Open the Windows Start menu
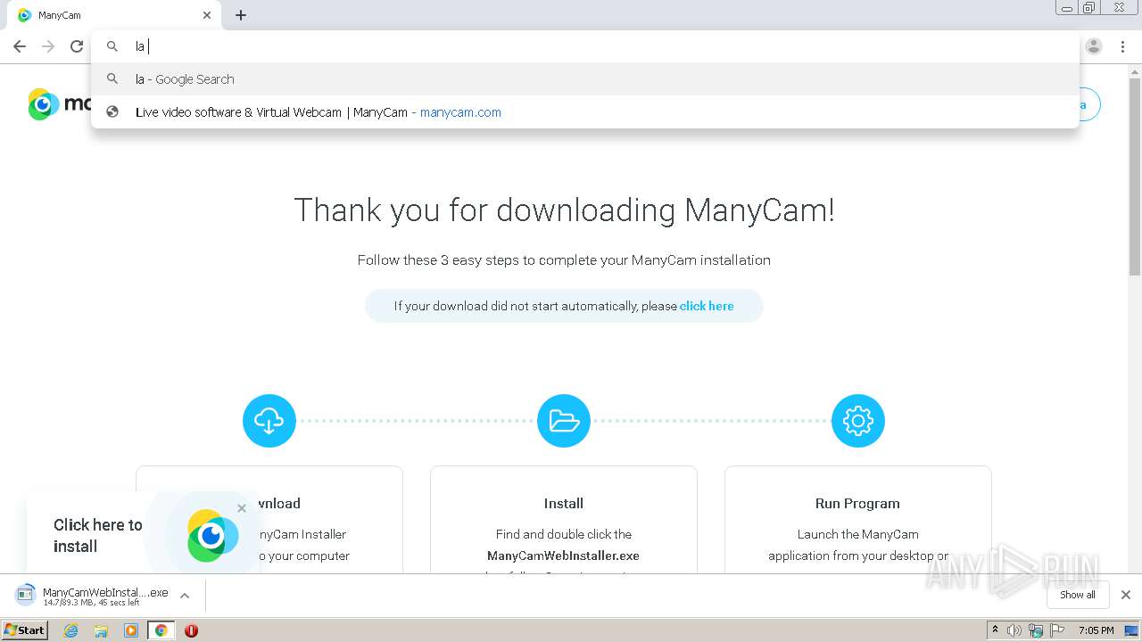 click(25, 630)
